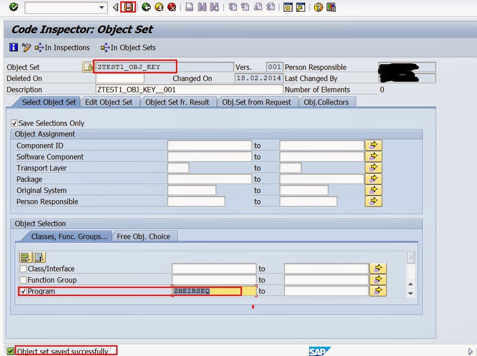Open the command field dropdown
Image resolution: width=477 pixels, height=356 pixels.
click(102, 7)
